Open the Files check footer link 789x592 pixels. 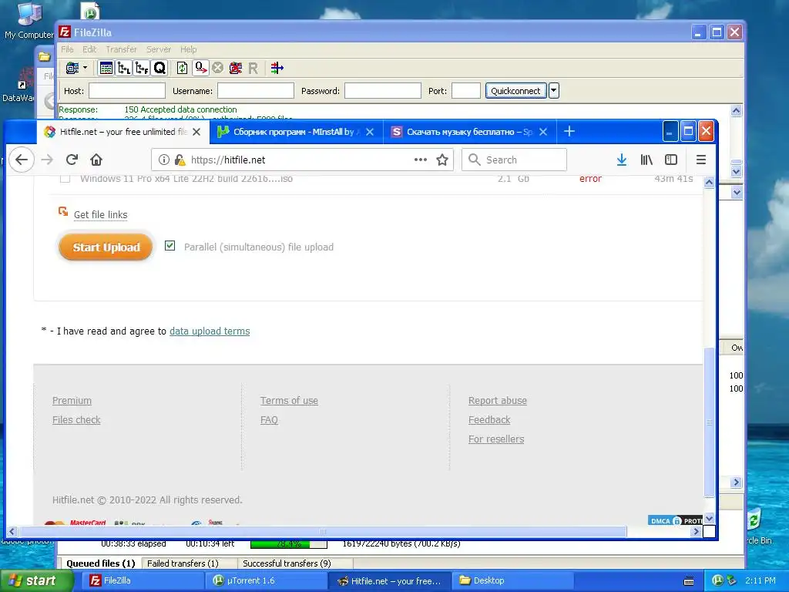coord(76,419)
